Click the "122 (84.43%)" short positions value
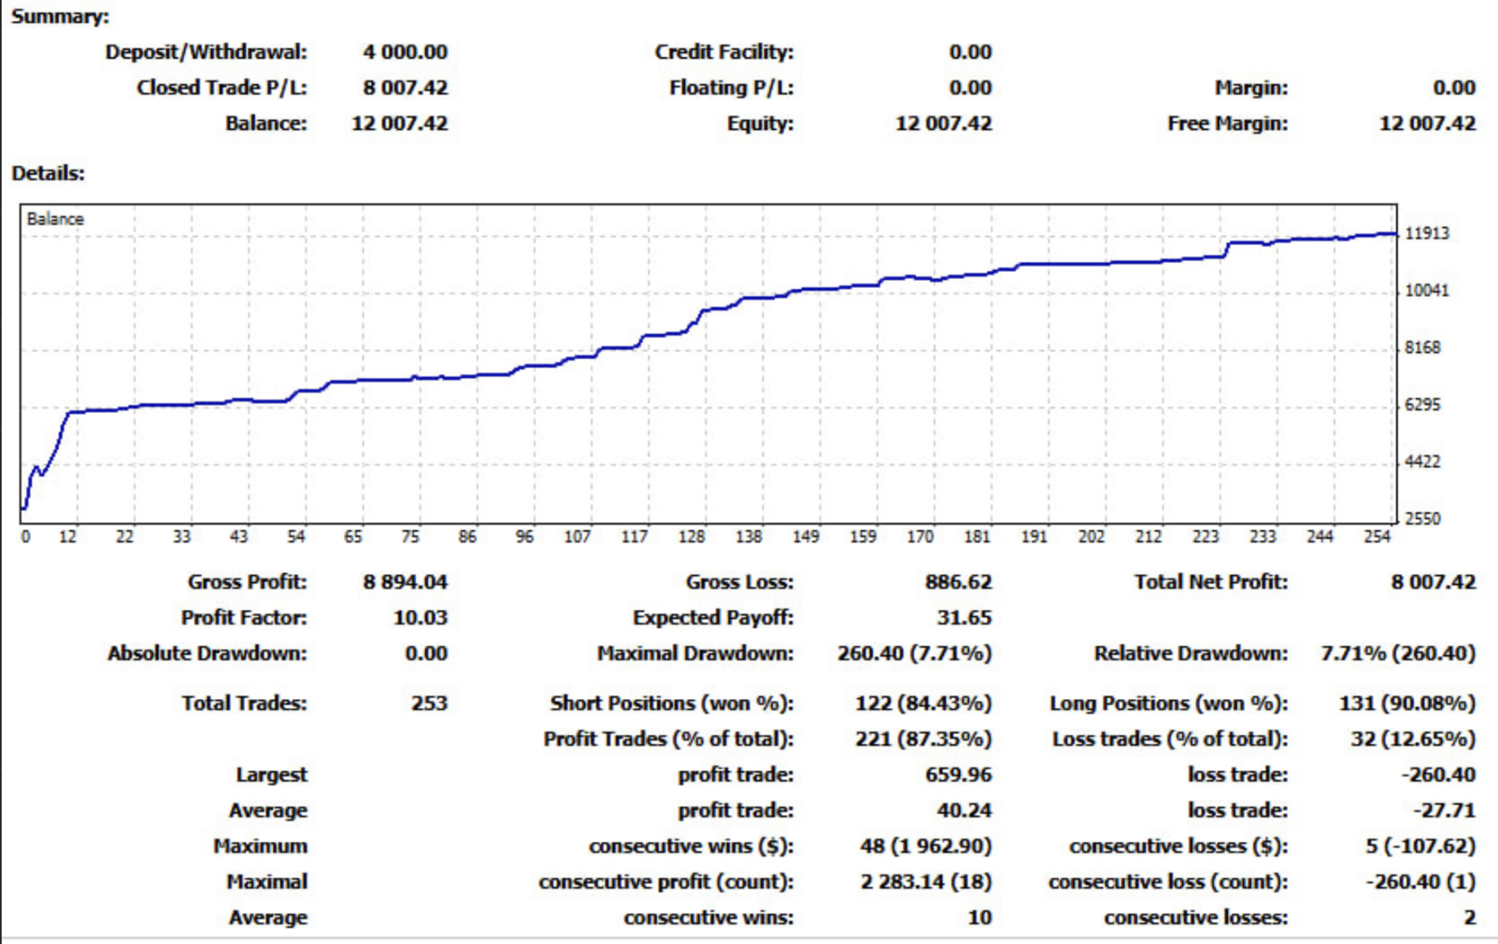Image resolution: width=1498 pixels, height=944 pixels. [924, 703]
